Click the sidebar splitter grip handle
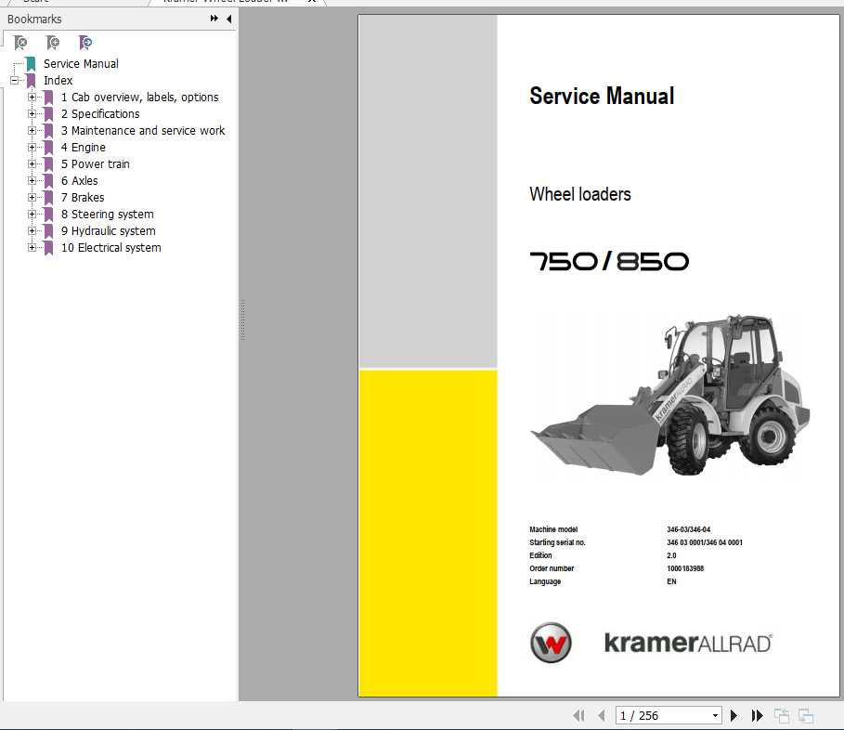844x730 pixels. point(242,319)
